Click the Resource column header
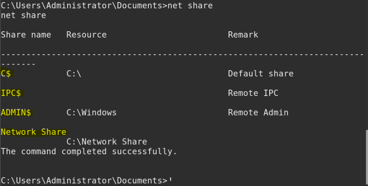Image resolution: width=368 pixels, height=186 pixels. (x=86, y=35)
